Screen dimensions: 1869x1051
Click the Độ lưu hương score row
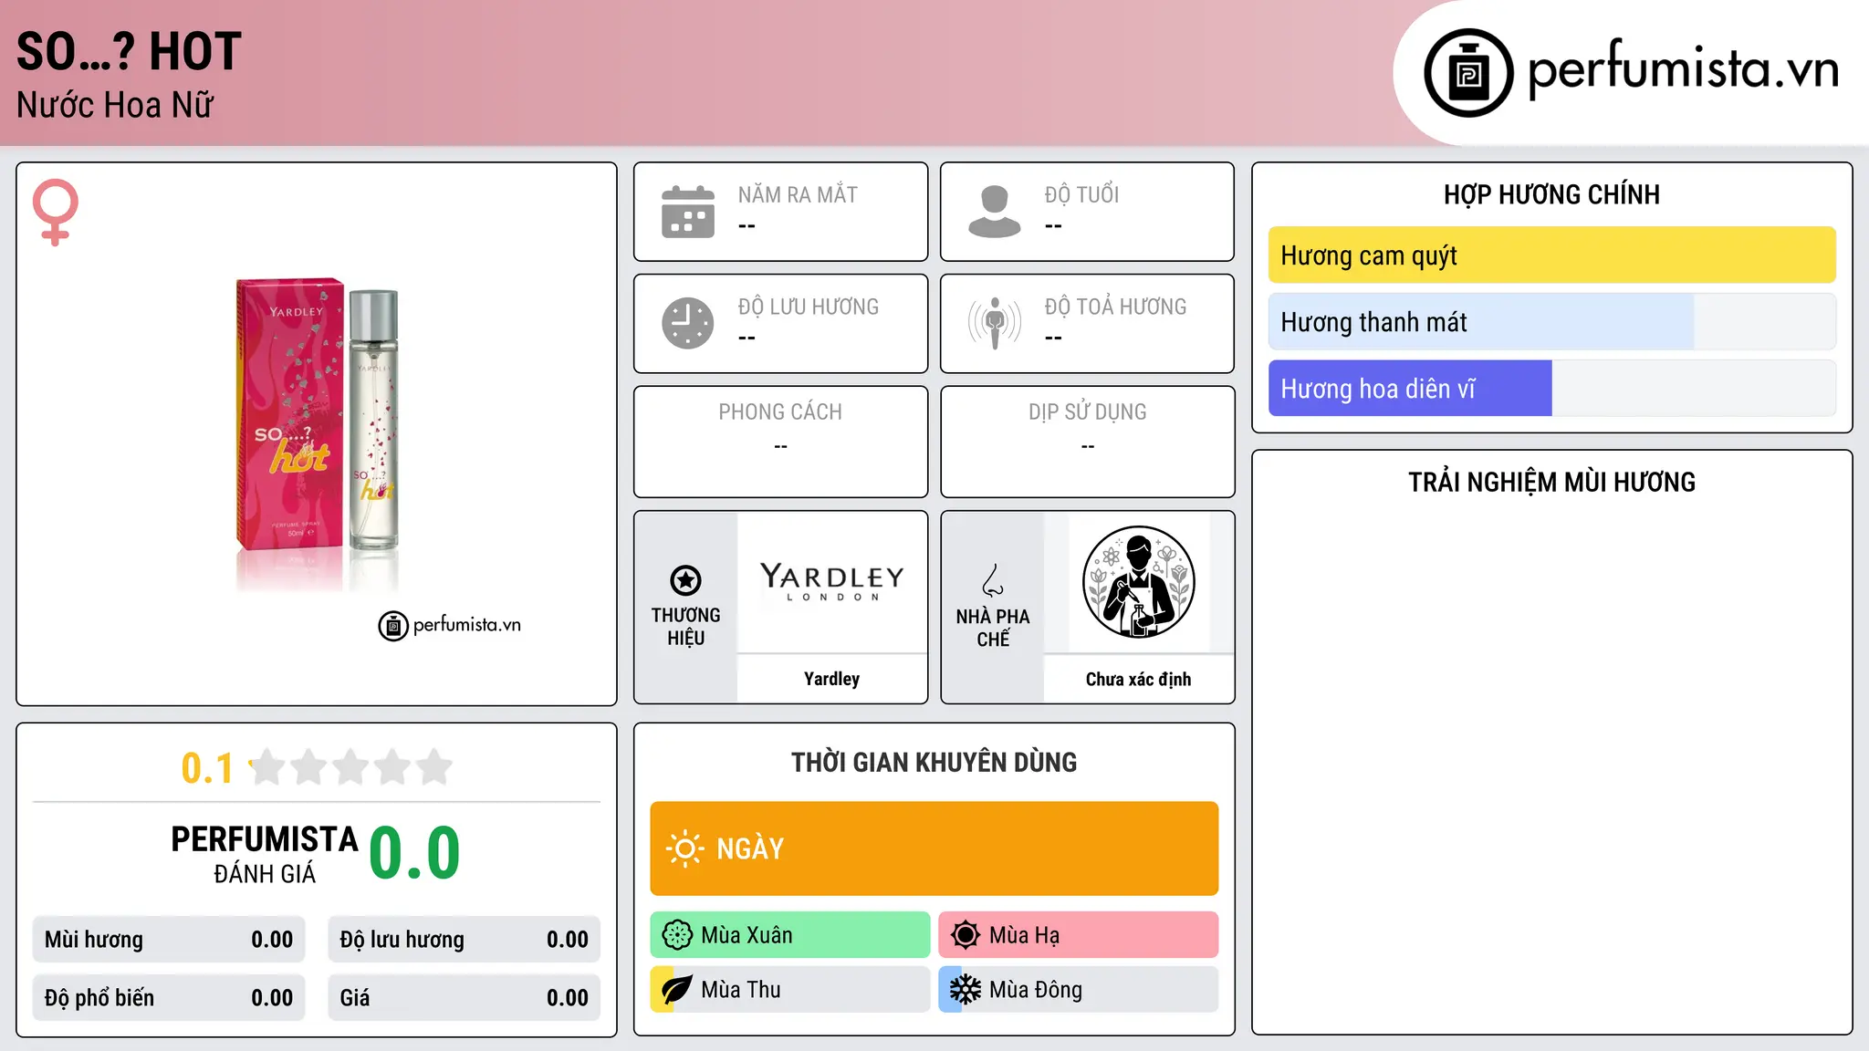(x=465, y=940)
